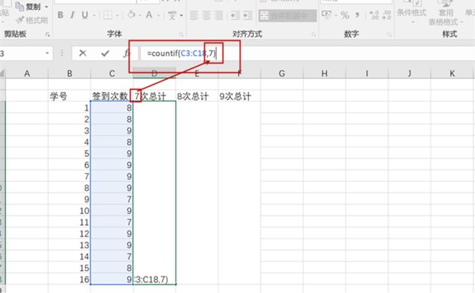The height and width of the screenshot is (293, 475).
Task: Open the Underline style dropdown arrow
Action: tap(94, 15)
